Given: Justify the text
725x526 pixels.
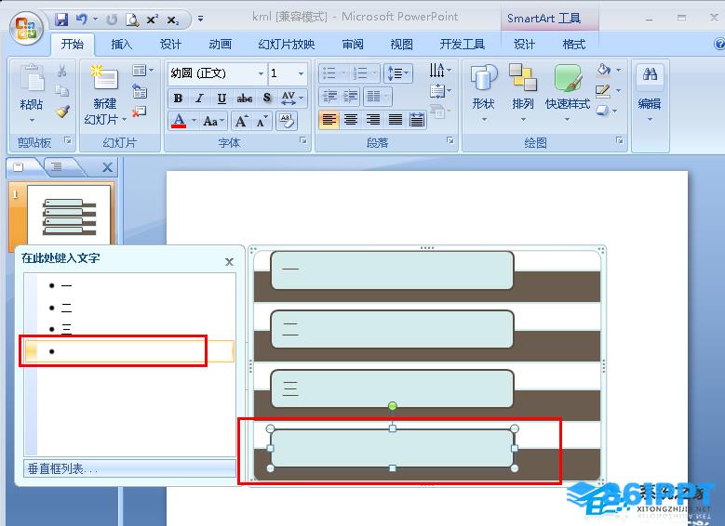Looking at the screenshot, I should point(396,120).
